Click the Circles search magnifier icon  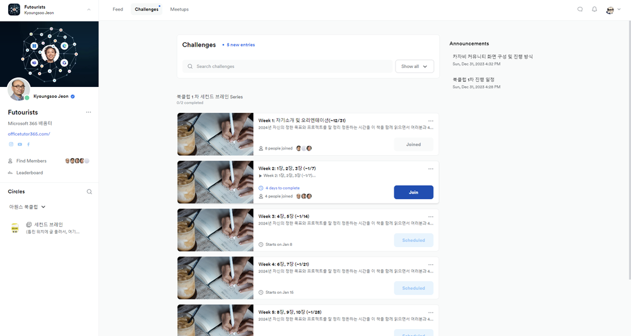(x=89, y=192)
